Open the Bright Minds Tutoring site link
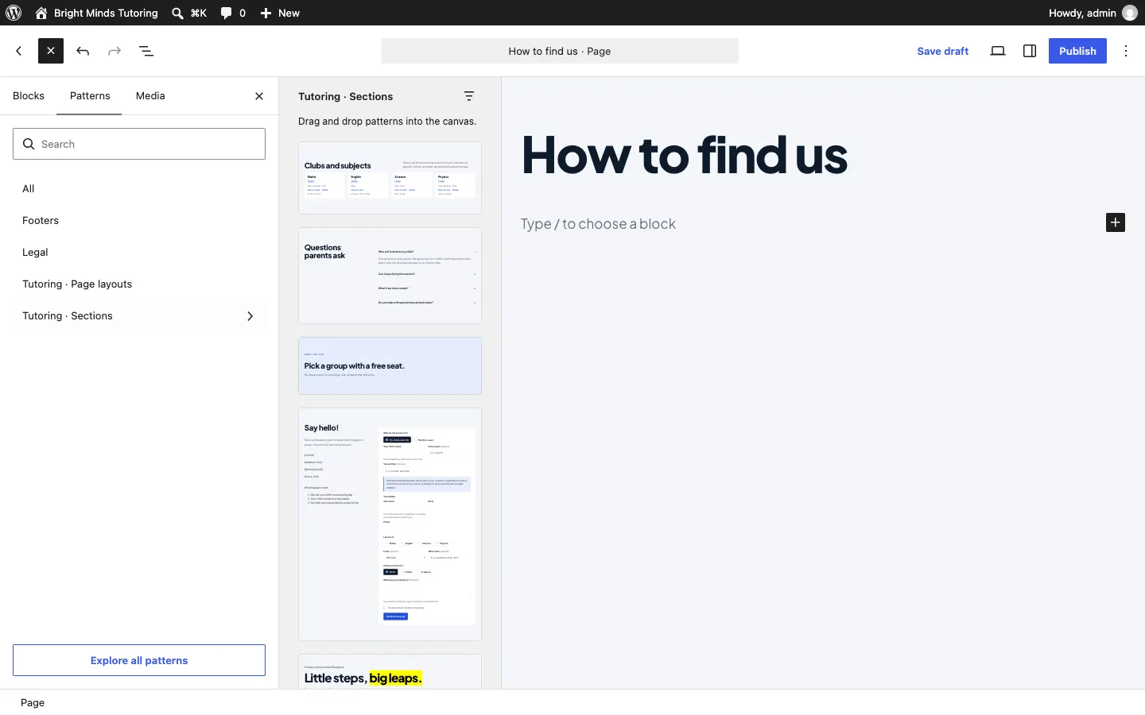Image resolution: width=1145 pixels, height=715 pixels. click(96, 13)
